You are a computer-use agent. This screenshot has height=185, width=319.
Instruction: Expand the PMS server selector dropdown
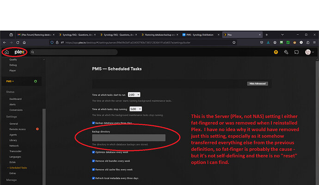pyautogui.click(x=10, y=81)
